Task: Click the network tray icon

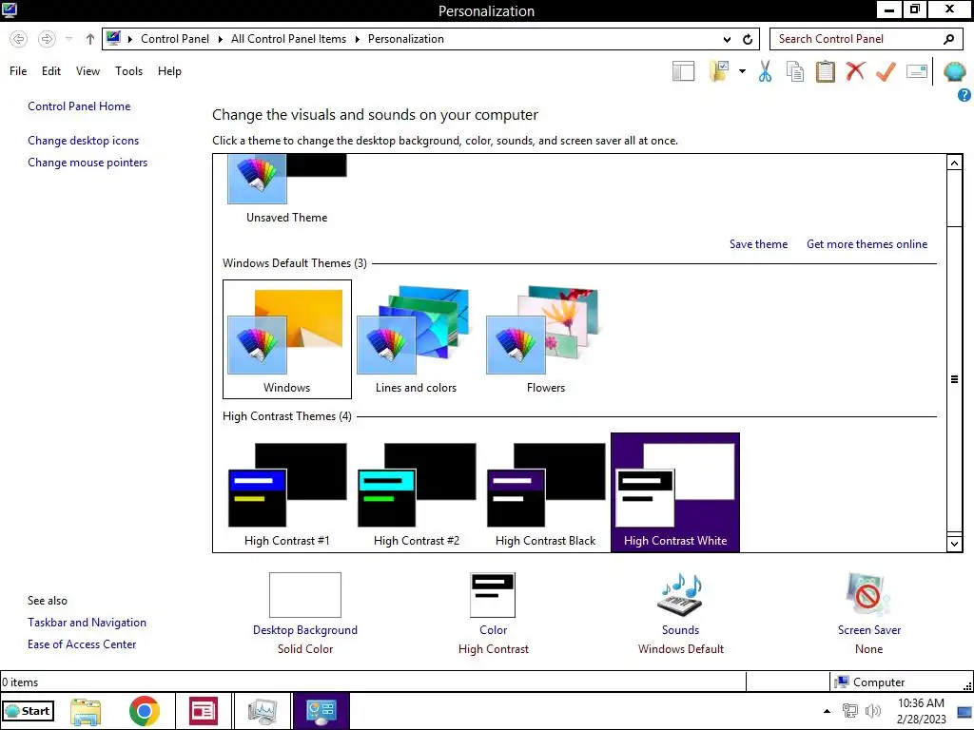Action: [x=849, y=711]
